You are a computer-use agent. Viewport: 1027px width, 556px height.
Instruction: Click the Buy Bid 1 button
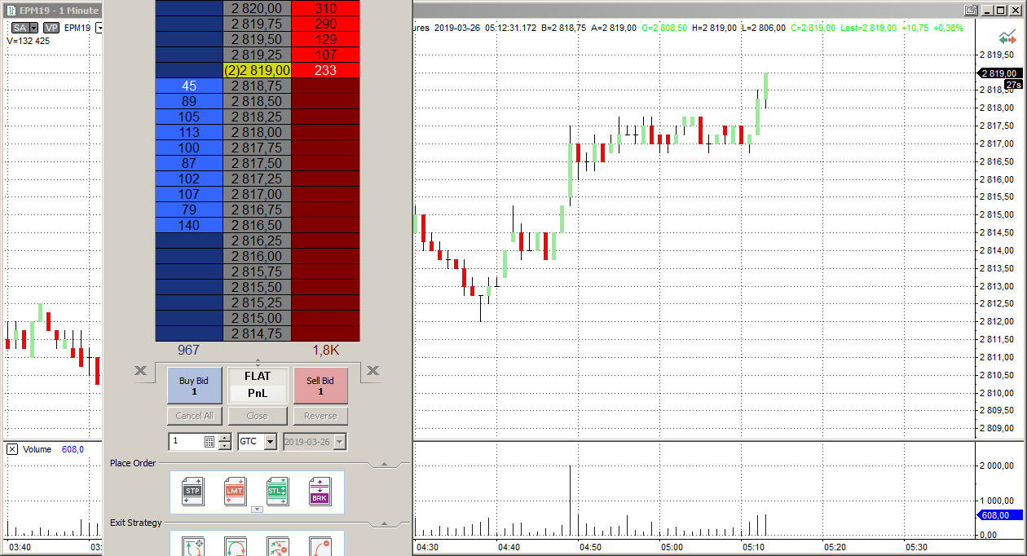coord(194,386)
